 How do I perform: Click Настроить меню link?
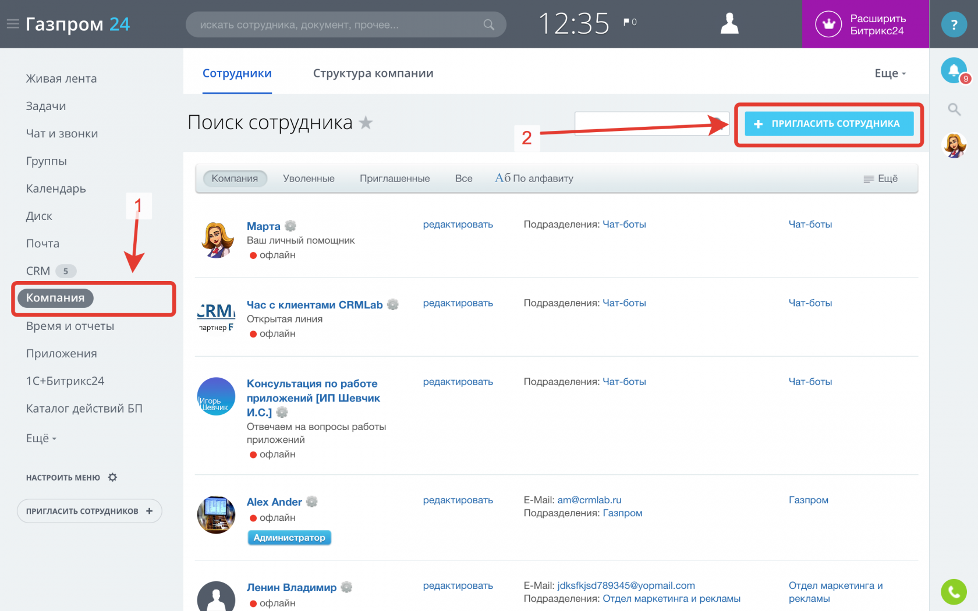pos(63,478)
